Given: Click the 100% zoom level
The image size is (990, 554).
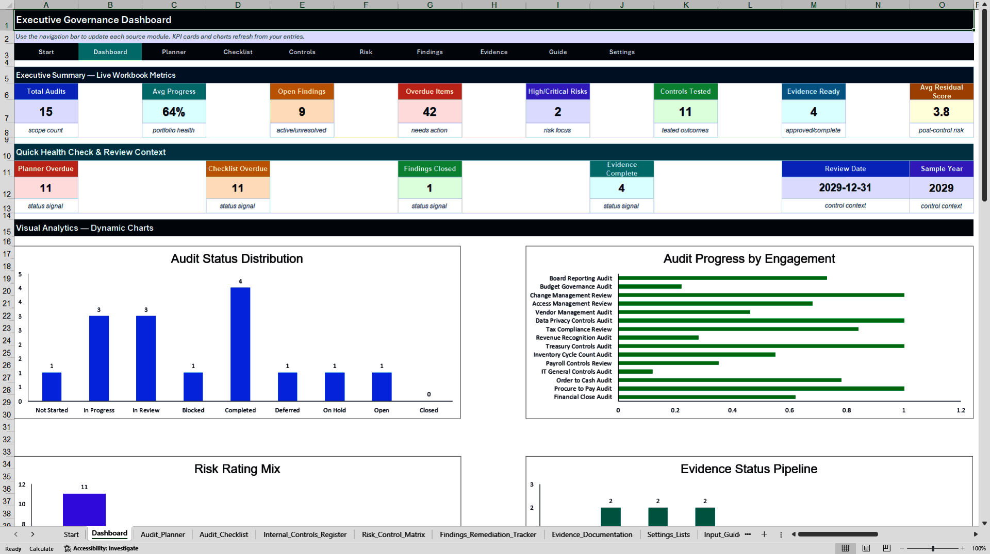Looking at the screenshot, I should [979, 548].
